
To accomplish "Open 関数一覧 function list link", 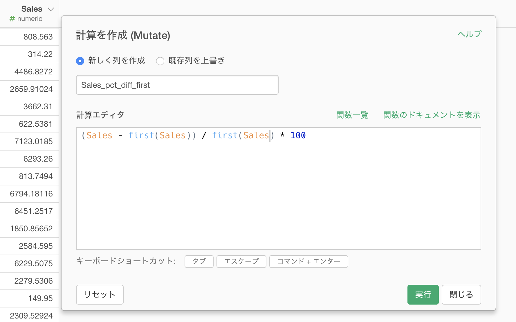I will pyautogui.click(x=352, y=115).
